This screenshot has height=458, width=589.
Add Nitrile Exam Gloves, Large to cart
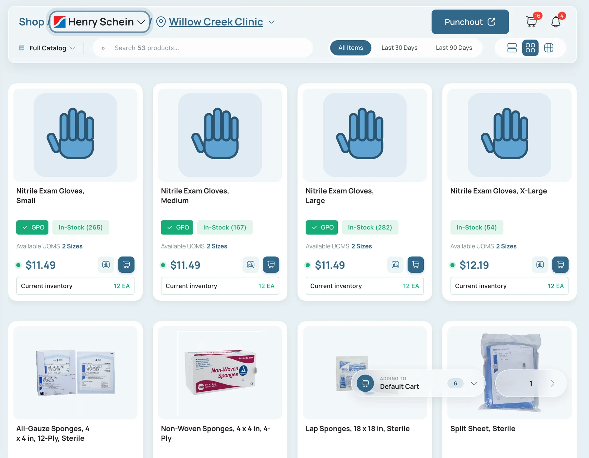(416, 264)
